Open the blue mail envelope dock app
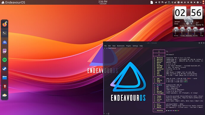This screenshot has height=115, width=205. click(x=4, y=42)
